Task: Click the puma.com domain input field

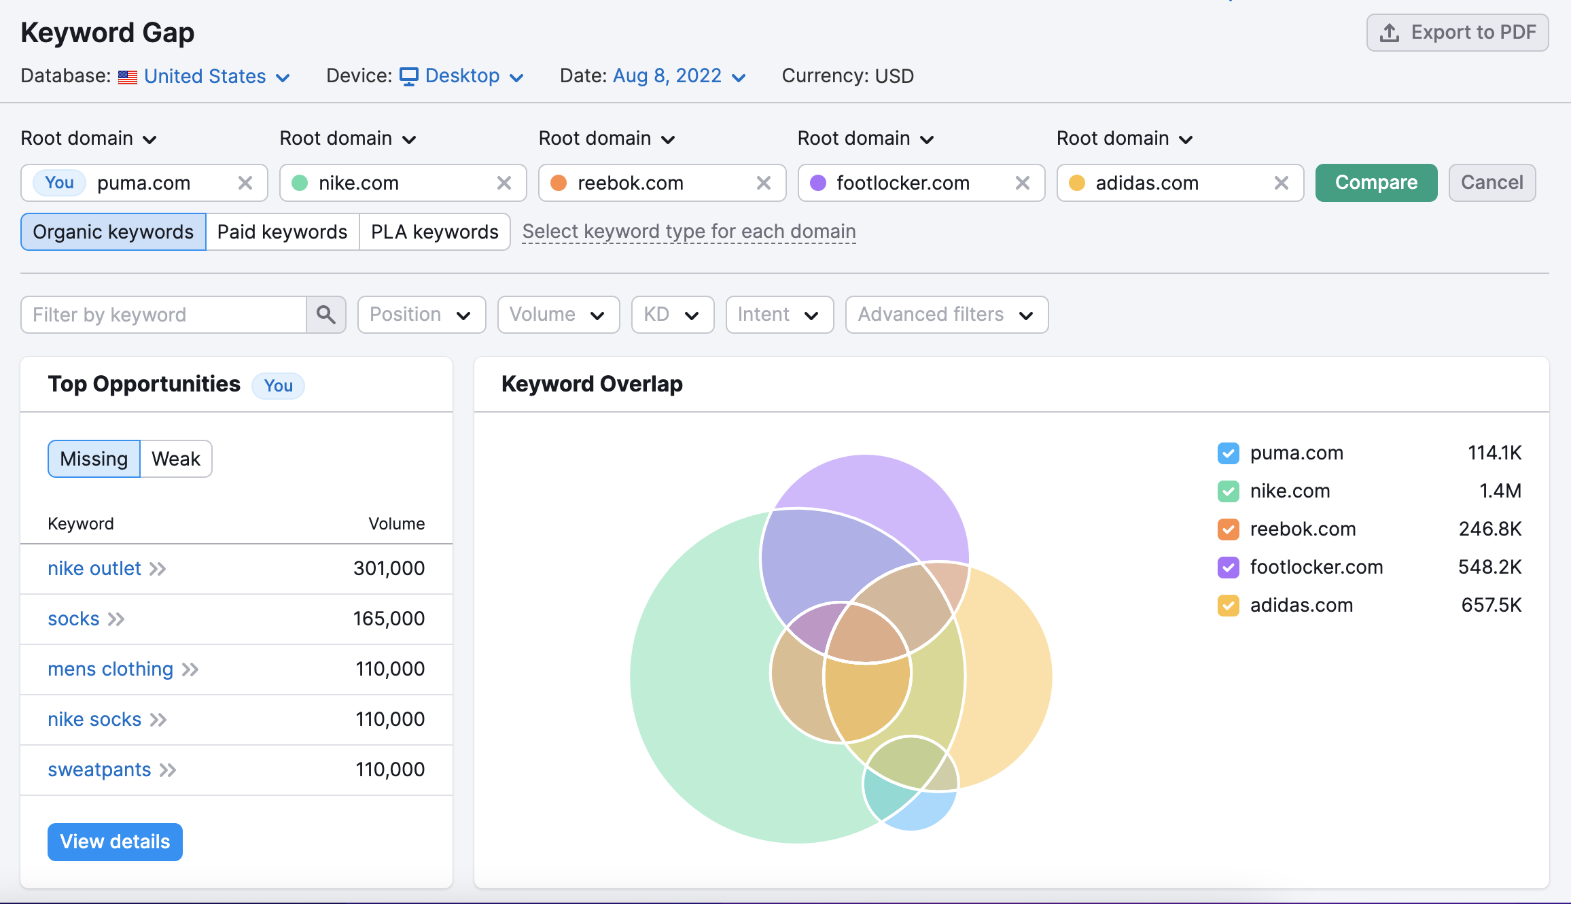Action: pyautogui.click(x=145, y=183)
